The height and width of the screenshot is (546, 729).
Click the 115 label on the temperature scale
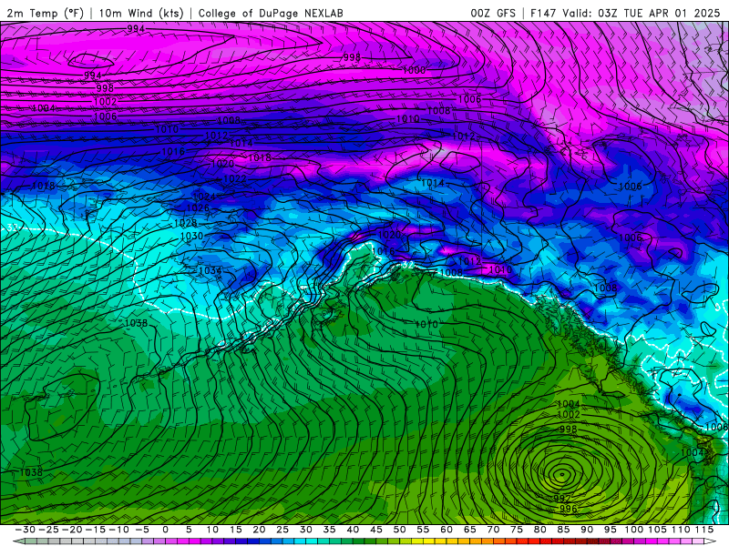pos(704,530)
